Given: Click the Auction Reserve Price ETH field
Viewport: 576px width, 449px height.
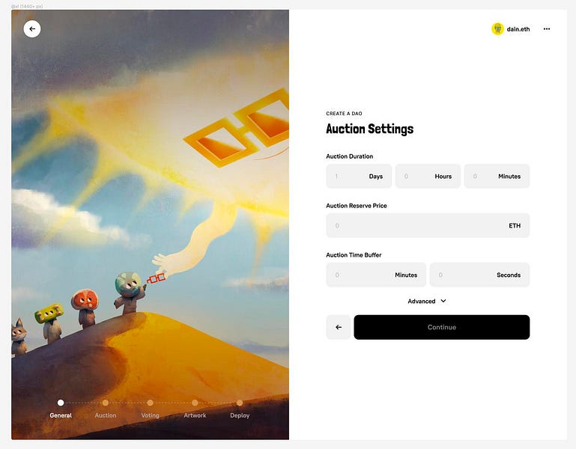Looking at the screenshot, I should pos(428,225).
